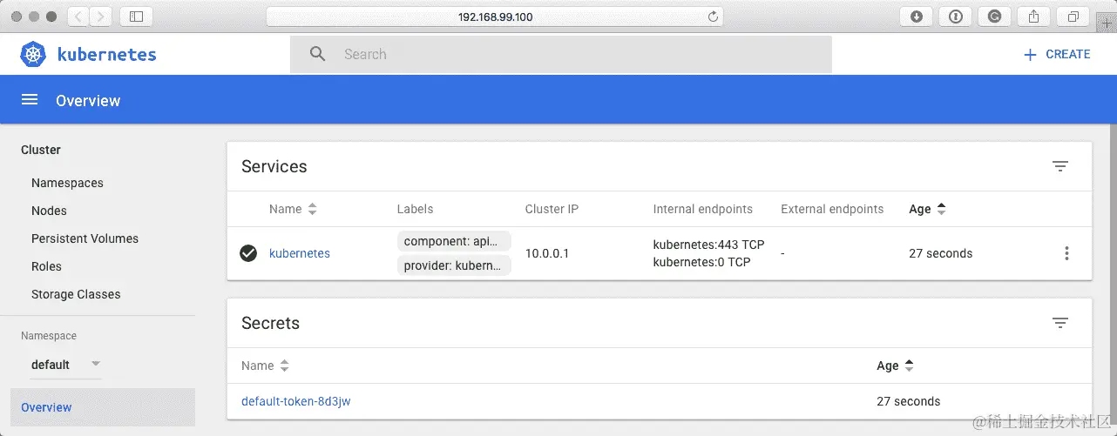Click the plus icon next to CREATE
The width and height of the screenshot is (1117, 436).
pos(1030,54)
